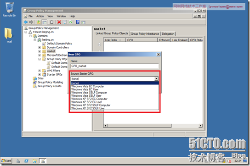This screenshot has height=166, width=250.
Task: Collapse the Group Policy Objects node
Action: [40, 59]
